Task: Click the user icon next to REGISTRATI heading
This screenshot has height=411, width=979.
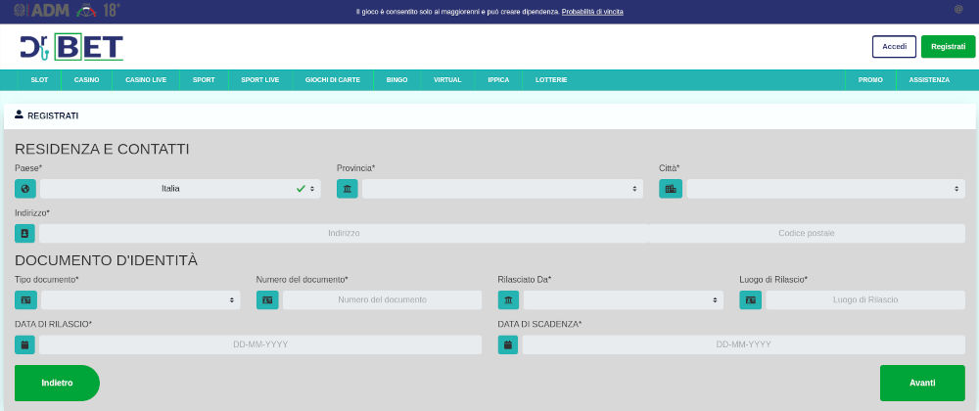Action: 19,114
